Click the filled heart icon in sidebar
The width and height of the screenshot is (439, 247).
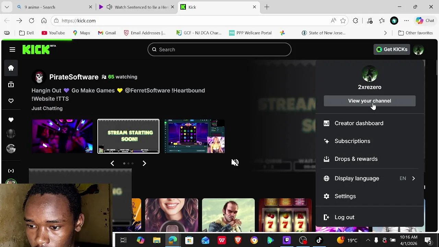11,120
